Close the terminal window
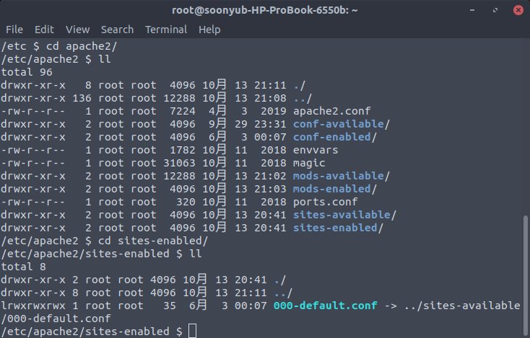The width and height of the screenshot is (530, 338). point(518,10)
